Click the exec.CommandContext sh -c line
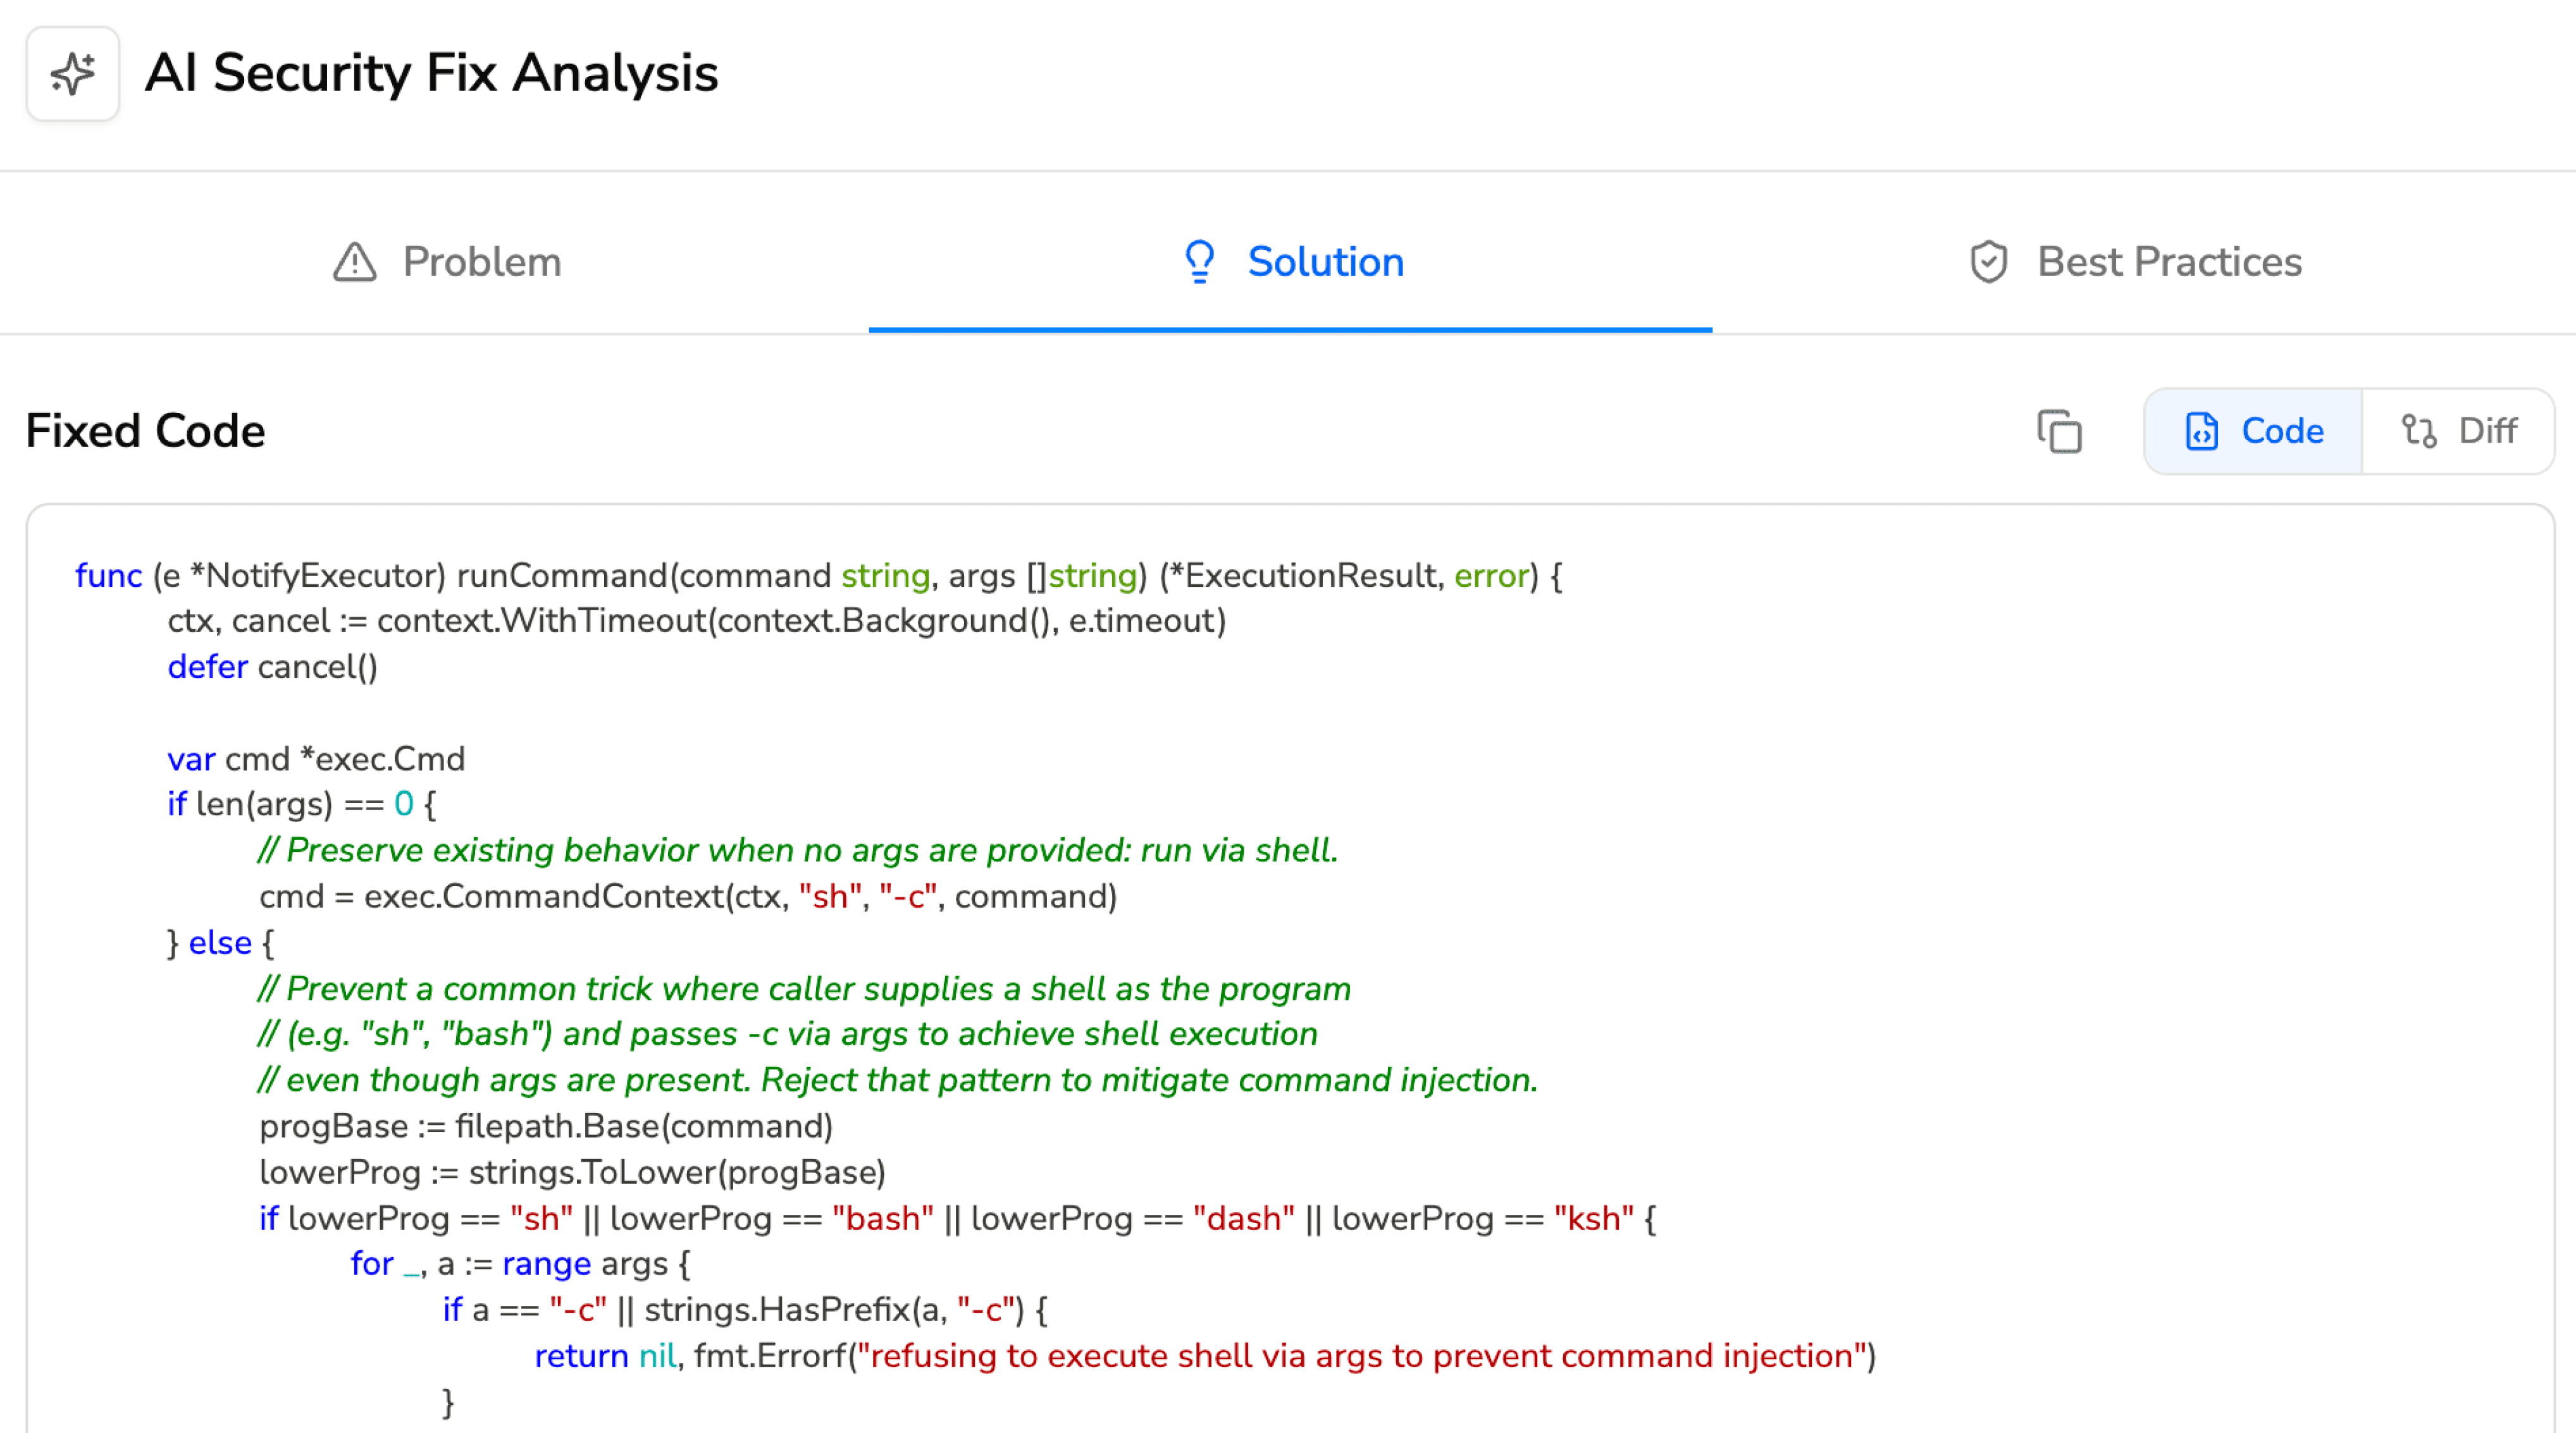The width and height of the screenshot is (2576, 1433). [687, 896]
